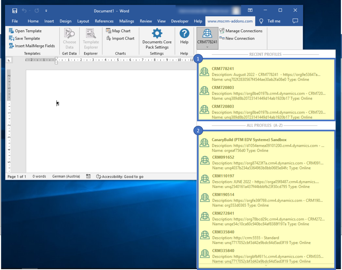Screen dimensions: 342x270
Task: Select CRM335840 profile with http://crm:5555 description
Action: coord(266,237)
